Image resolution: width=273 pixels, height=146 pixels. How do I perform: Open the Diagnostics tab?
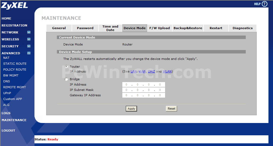[x=243, y=28]
